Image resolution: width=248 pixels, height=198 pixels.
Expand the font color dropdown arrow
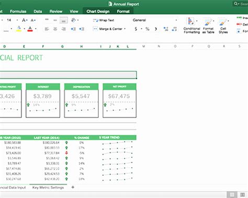coord(36,29)
